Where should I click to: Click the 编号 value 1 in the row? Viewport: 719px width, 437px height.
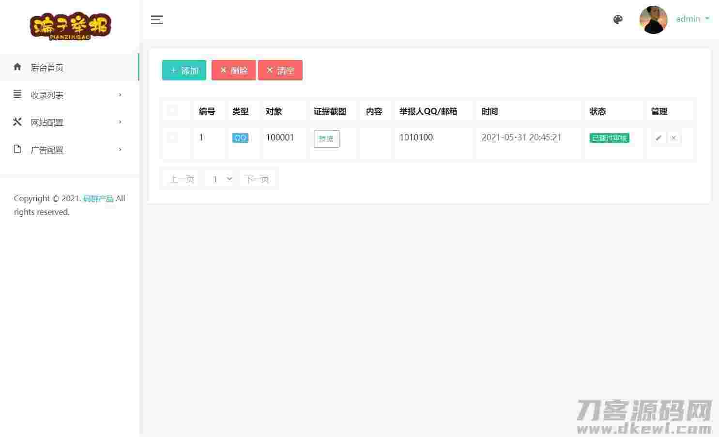click(201, 137)
